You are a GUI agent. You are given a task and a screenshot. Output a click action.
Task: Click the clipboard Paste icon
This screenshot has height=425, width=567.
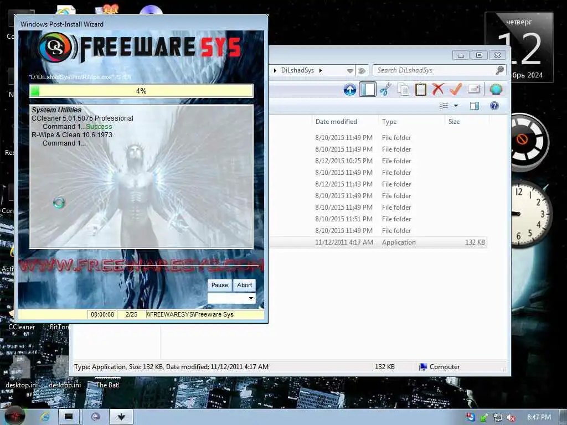[x=421, y=89]
